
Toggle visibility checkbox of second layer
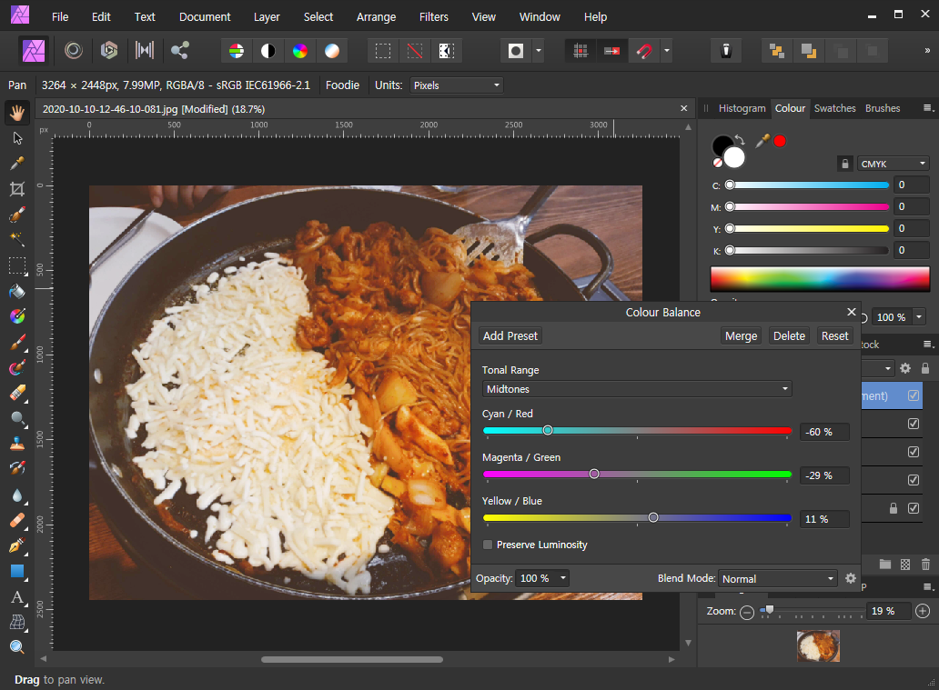tap(914, 424)
